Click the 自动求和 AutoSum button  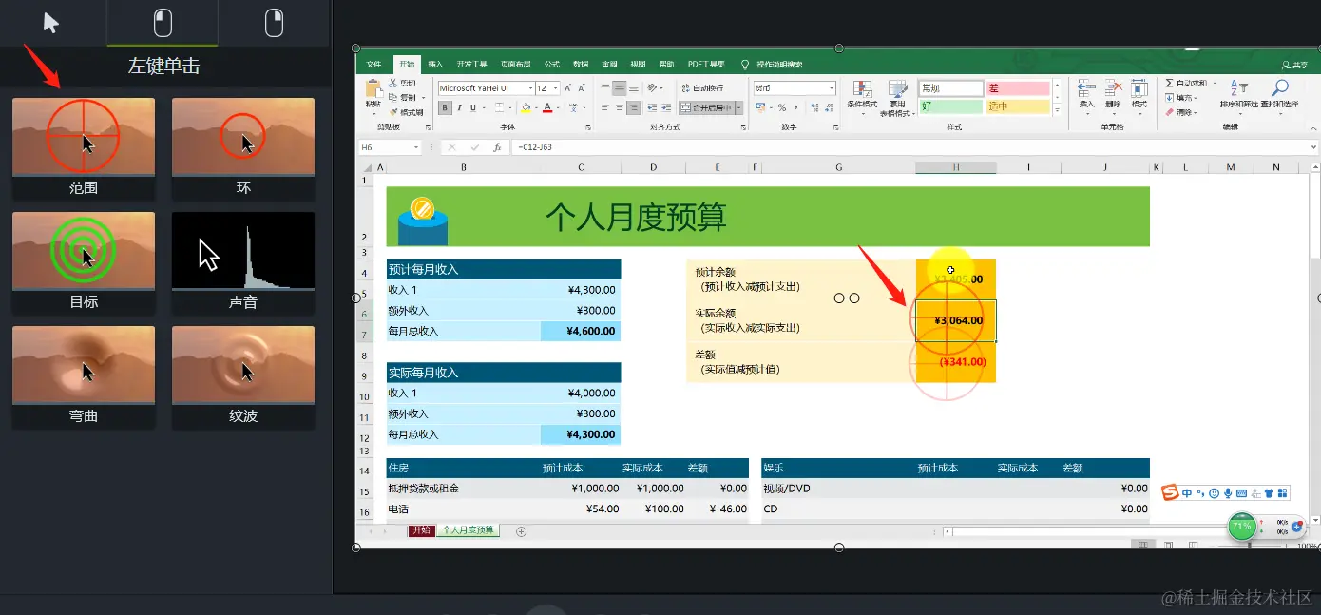pyautogui.click(x=1188, y=84)
